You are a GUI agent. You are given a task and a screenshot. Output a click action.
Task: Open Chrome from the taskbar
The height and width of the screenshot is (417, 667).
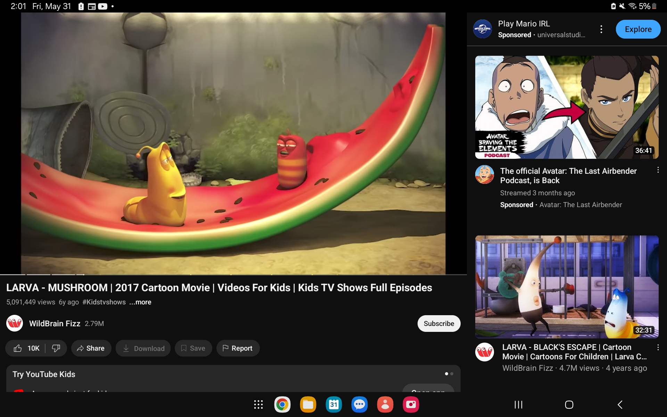click(282, 404)
